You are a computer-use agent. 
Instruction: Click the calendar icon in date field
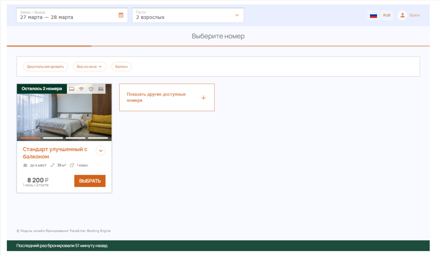click(x=121, y=15)
